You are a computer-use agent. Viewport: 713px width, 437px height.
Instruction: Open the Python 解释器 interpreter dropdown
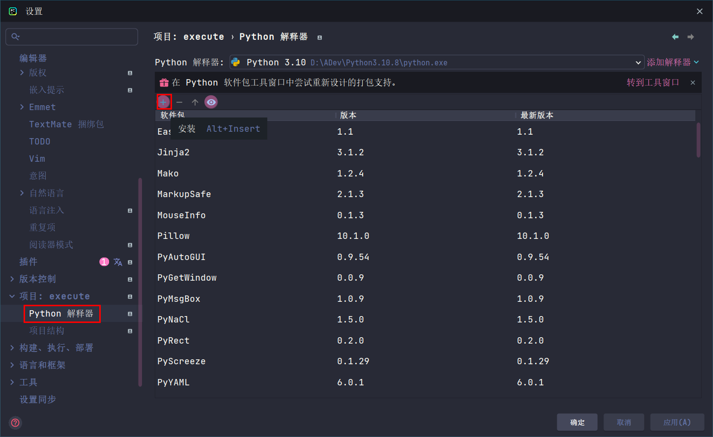[x=638, y=62]
